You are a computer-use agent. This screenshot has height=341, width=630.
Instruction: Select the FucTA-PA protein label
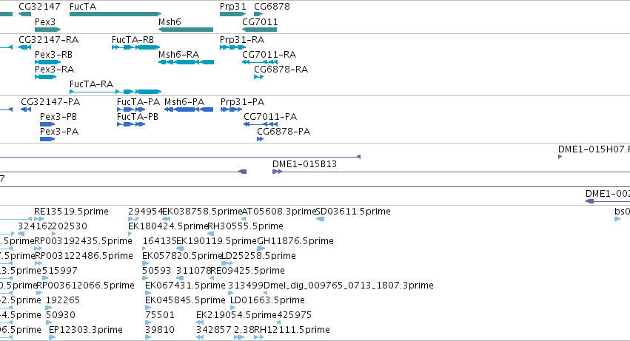(x=138, y=101)
